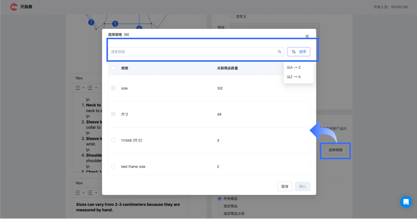Click the value 49 in 尺寸 row
The image size is (417, 219).
point(219,114)
